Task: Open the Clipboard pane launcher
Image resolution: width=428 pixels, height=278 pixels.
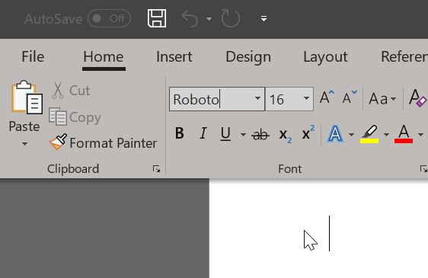Action: pyautogui.click(x=157, y=169)
